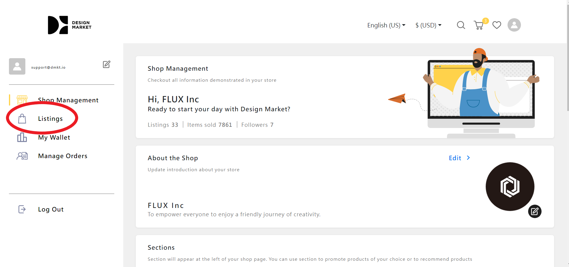
Task: Open the search magnifier icon
Action: (461, 25)
